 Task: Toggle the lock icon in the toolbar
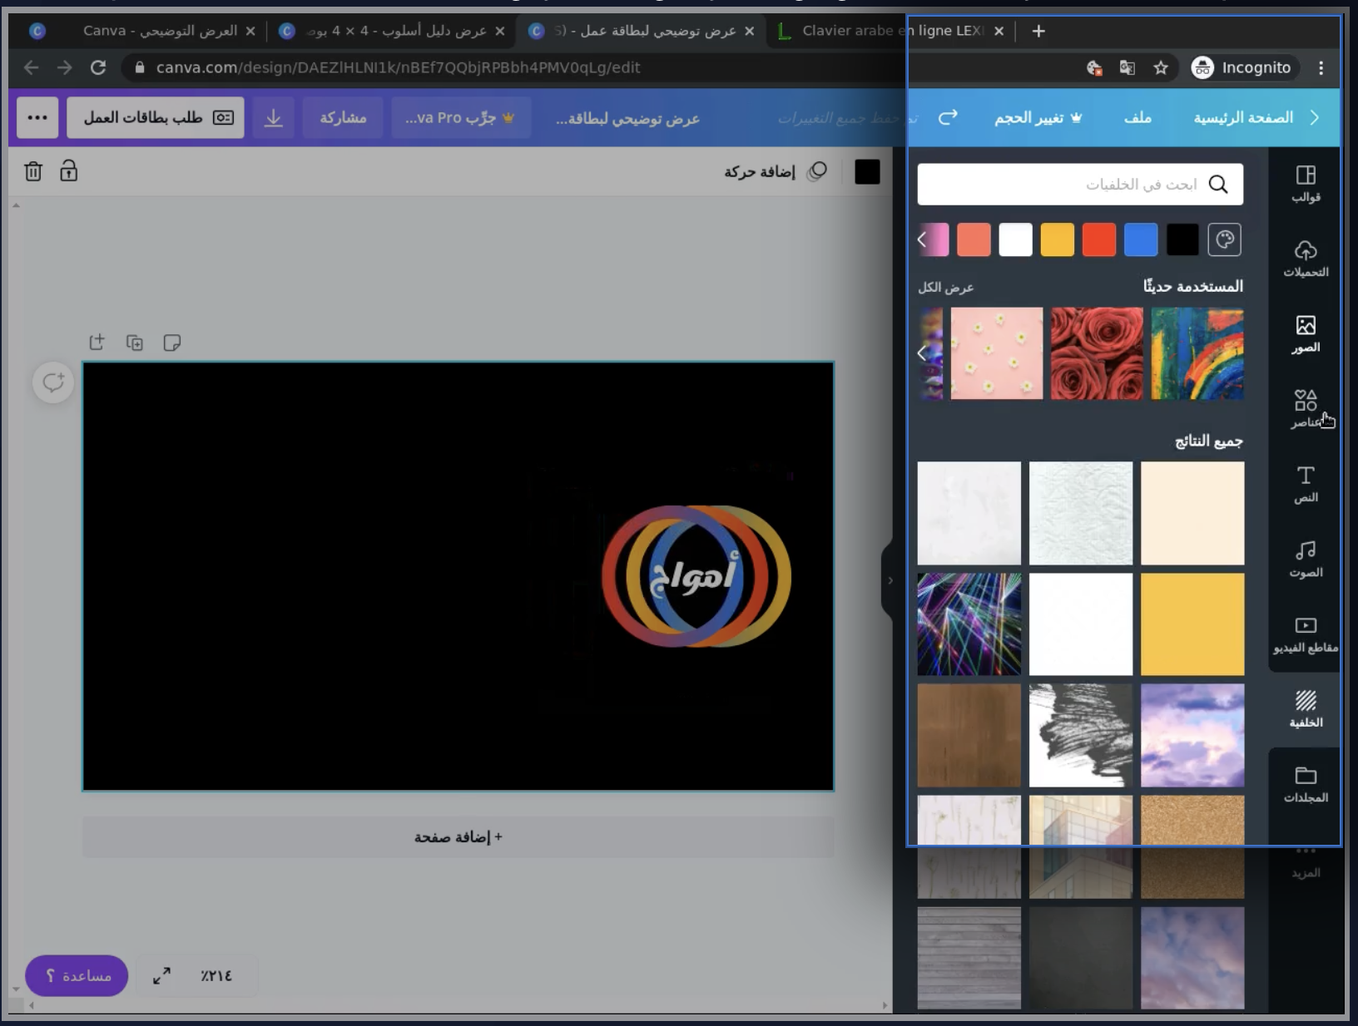pyautogui.click(x=68, y=171)
